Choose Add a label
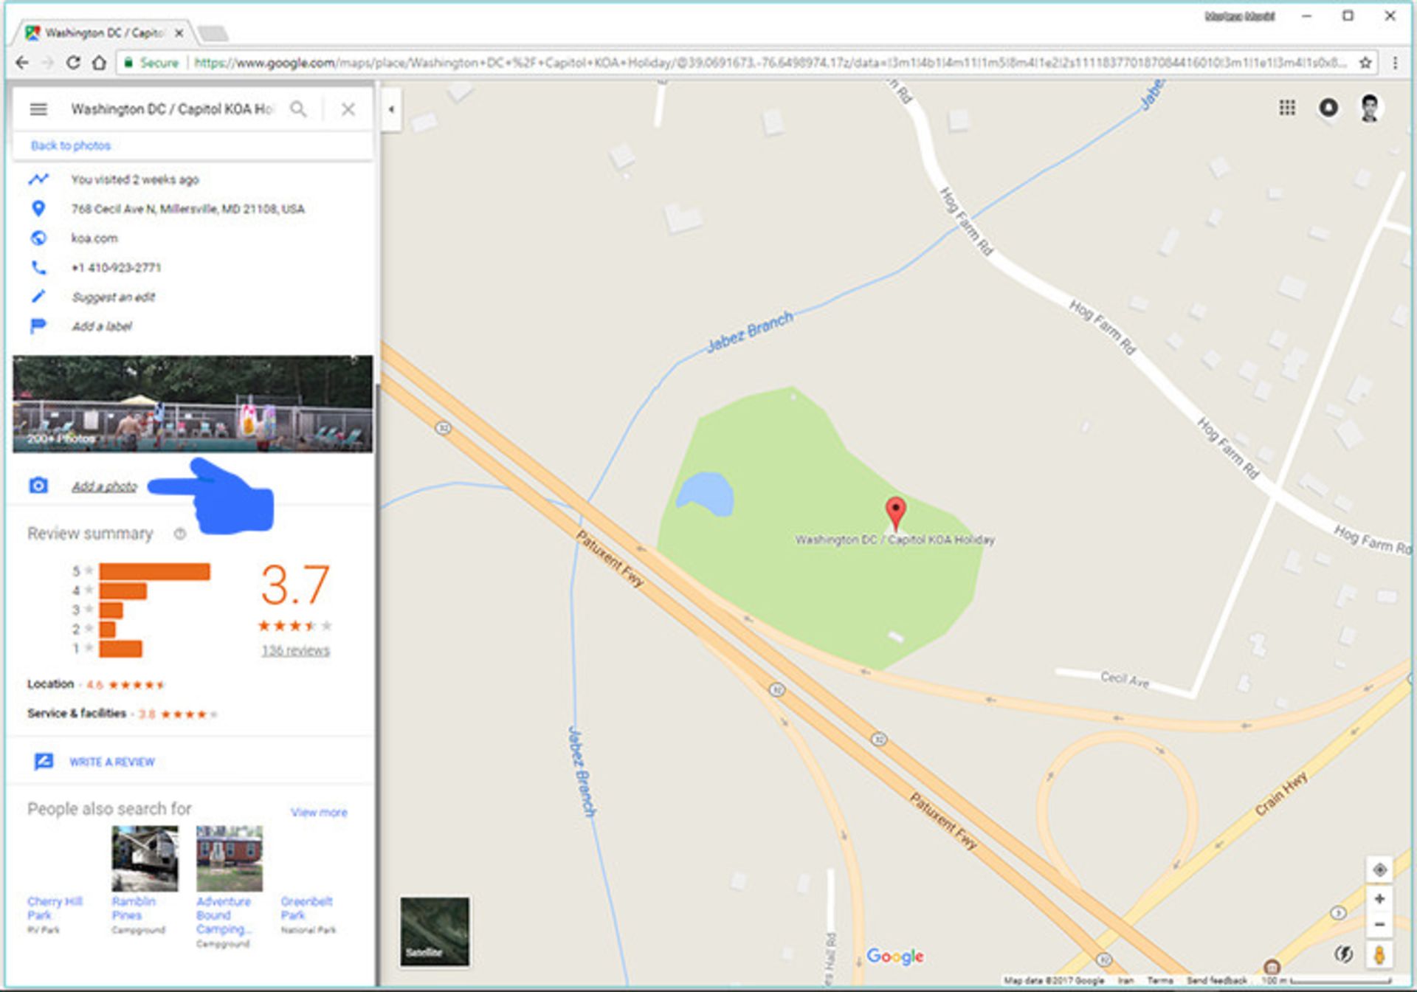1417x992 pixels. (x=102, y=326)
